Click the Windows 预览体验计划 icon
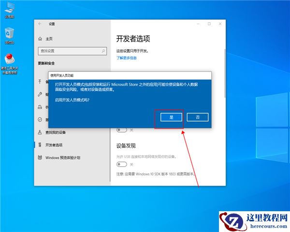The height and width of the screenshot is (232, 290). click(x=40, y=158)
